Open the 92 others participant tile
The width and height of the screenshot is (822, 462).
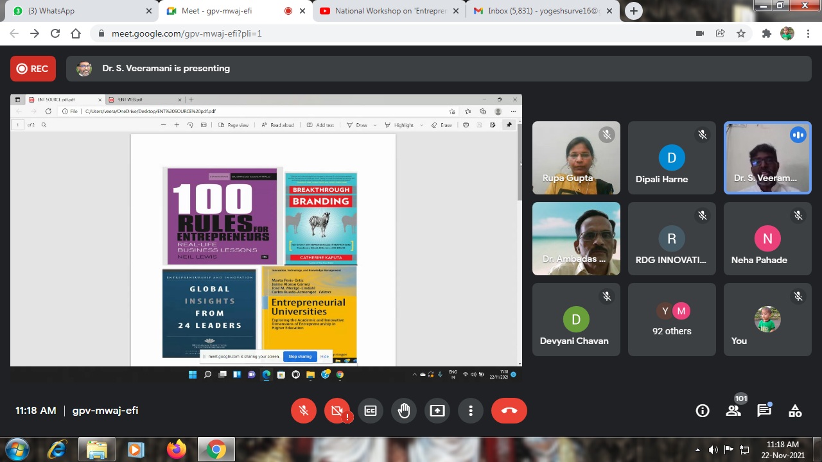point(672,320)
